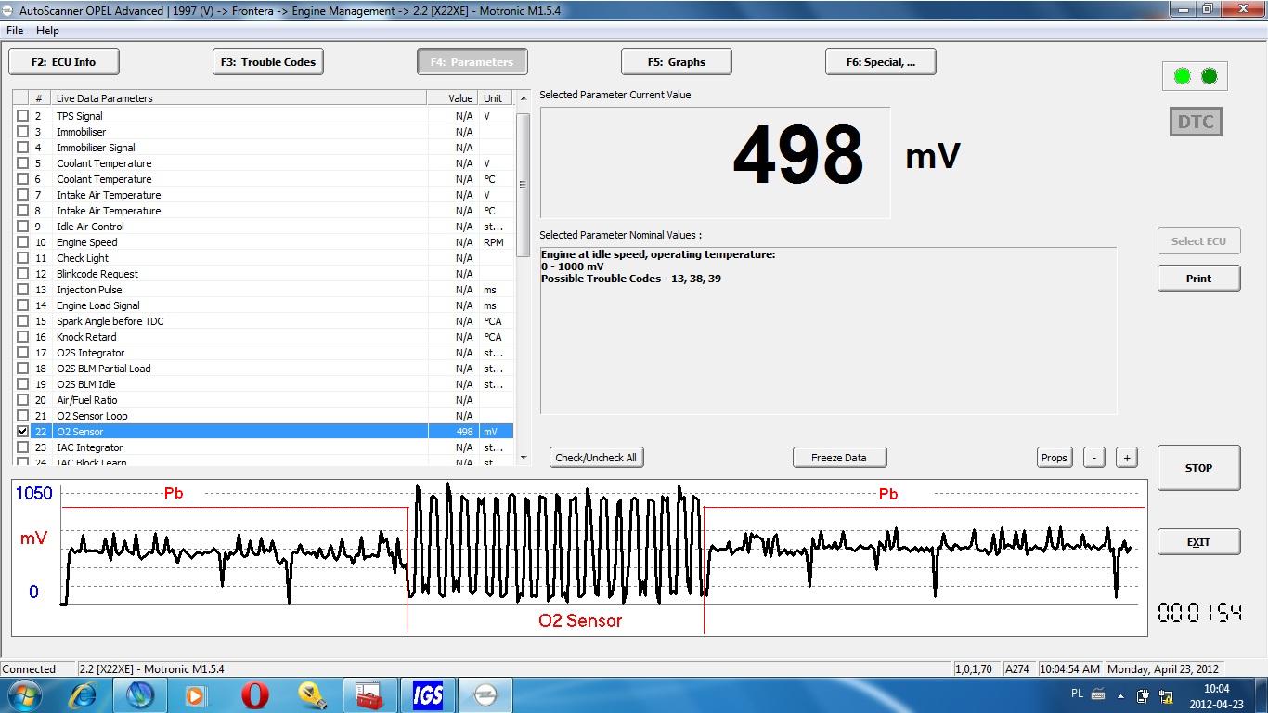The height and width of the screenshot is (713, 1268).
Task: Open the Help menu
Action: coord(47,31)
